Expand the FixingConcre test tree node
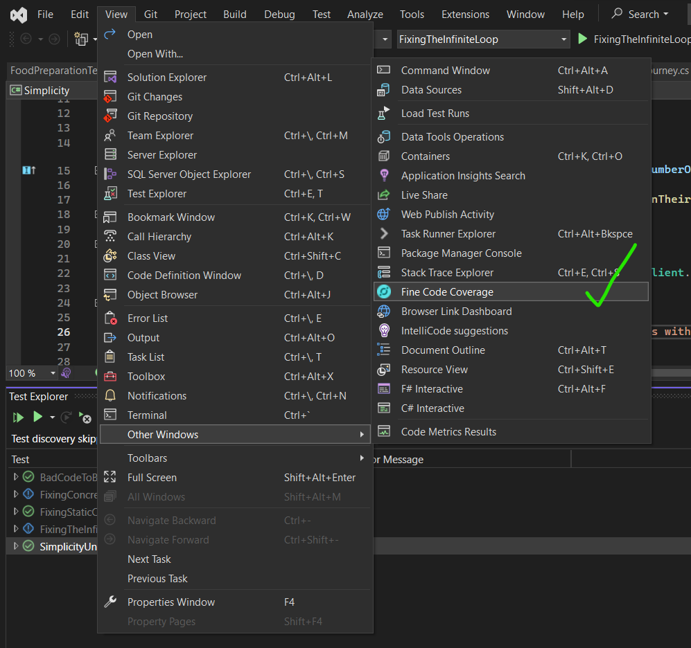The width and height of the screenshot is (691, 648). pos(16,494)
